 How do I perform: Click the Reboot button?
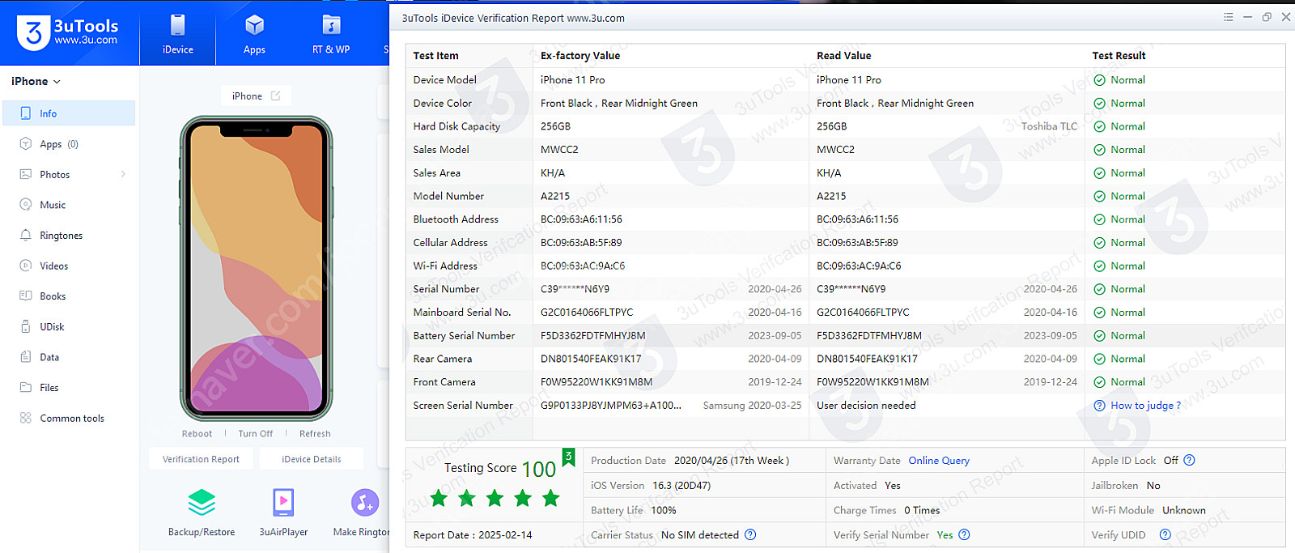[x=197, y=434]
